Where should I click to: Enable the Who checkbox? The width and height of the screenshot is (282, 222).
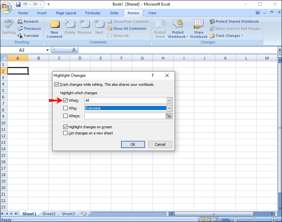(65, 108)
